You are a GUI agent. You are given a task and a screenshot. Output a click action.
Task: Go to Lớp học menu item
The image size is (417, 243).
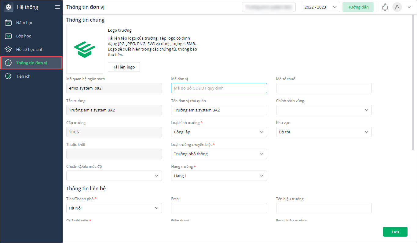(x=24, y=36)
